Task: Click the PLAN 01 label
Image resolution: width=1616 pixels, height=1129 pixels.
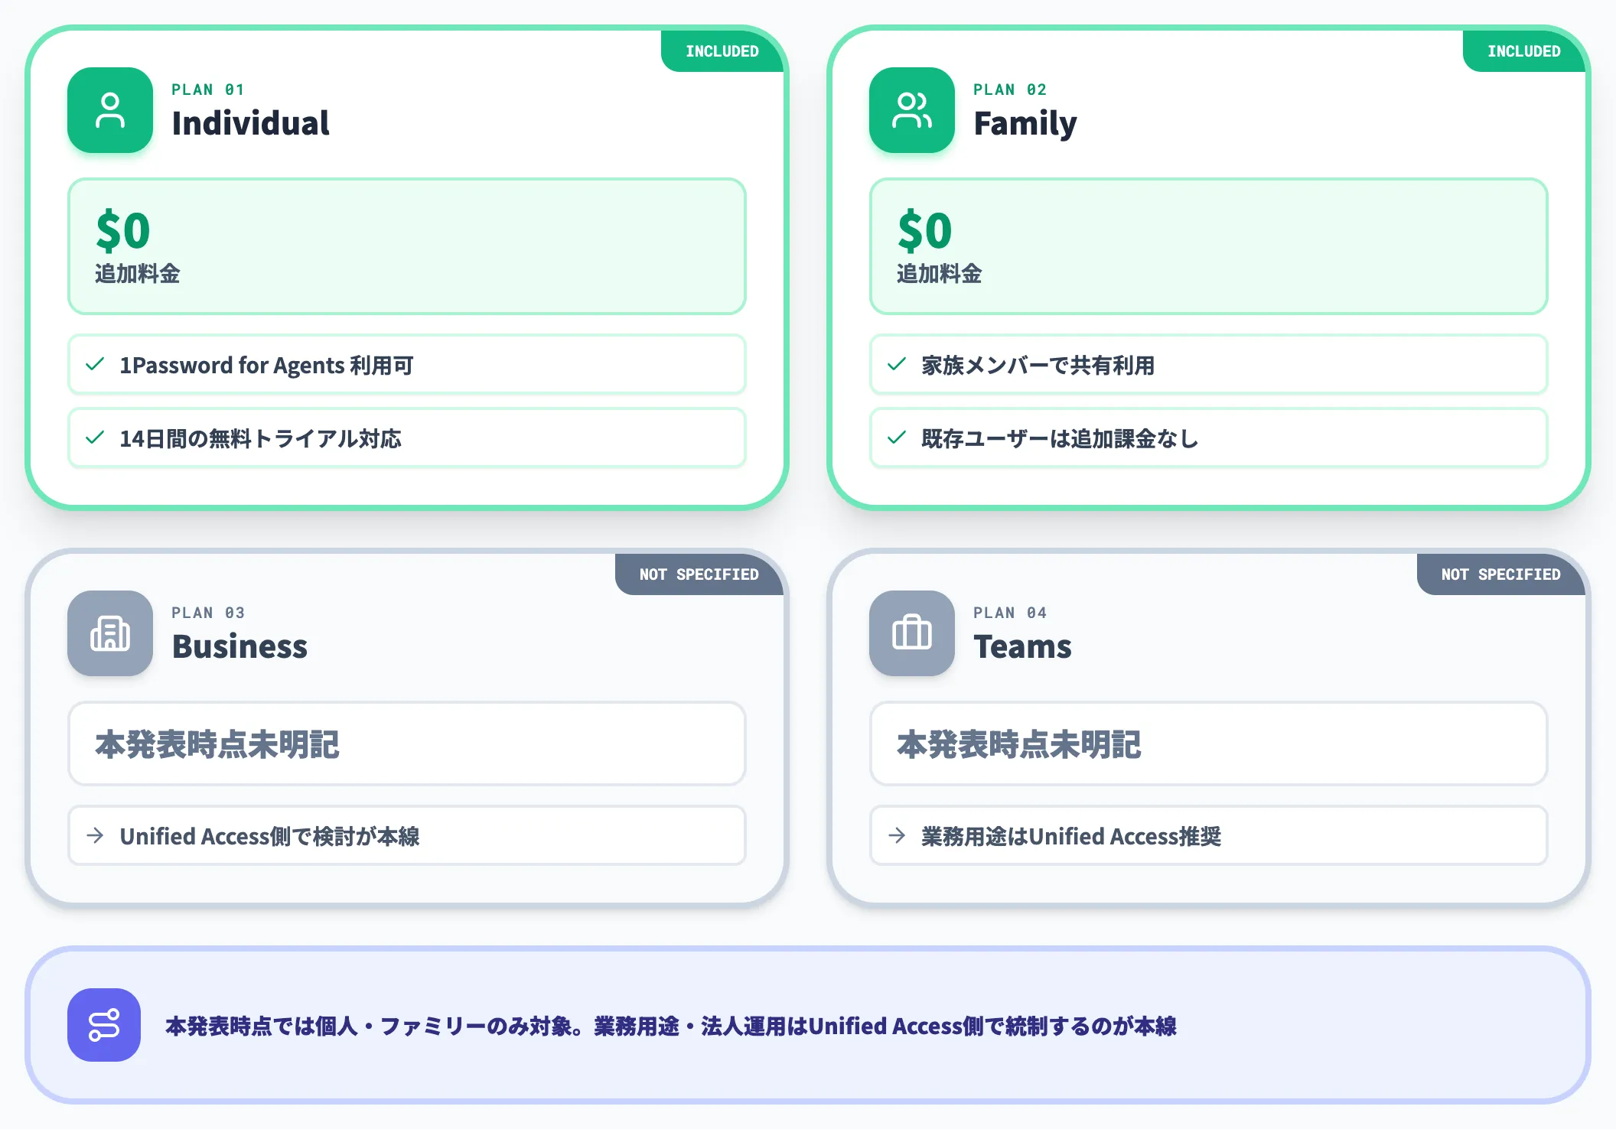Action: [x=208, y=89]
